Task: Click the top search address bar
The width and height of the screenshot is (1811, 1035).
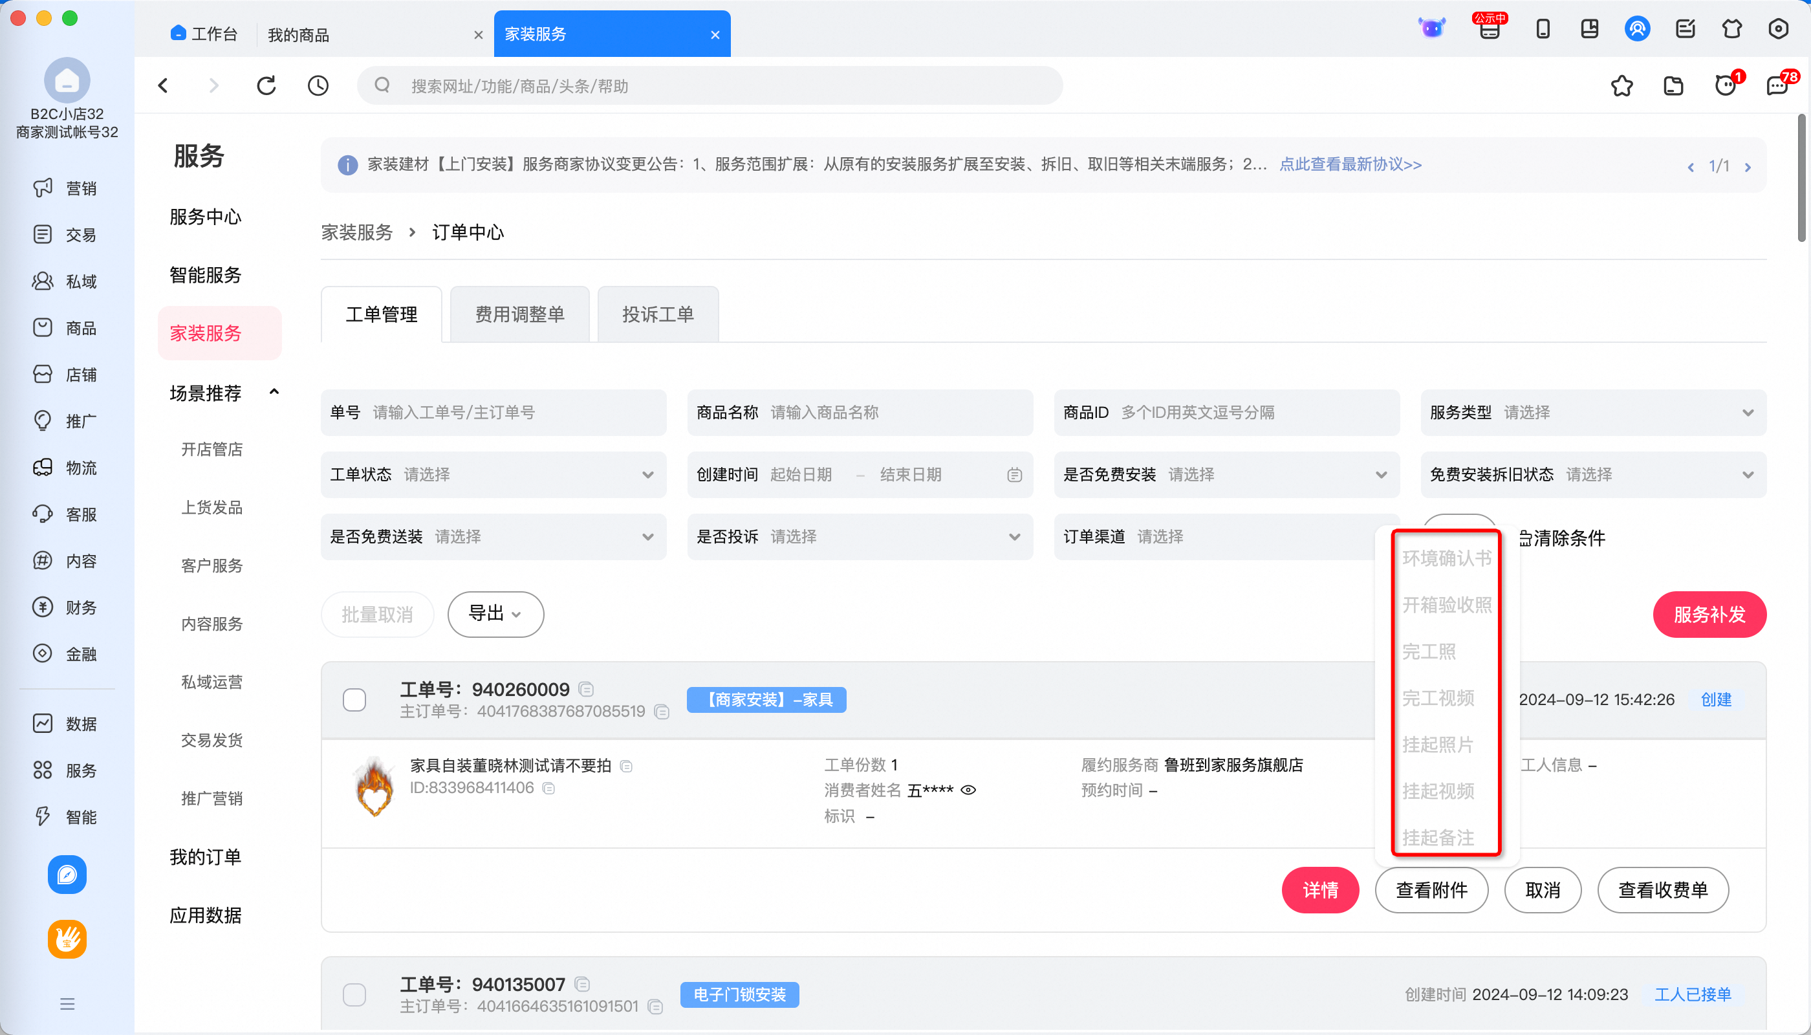Action: tap(710, 85)
